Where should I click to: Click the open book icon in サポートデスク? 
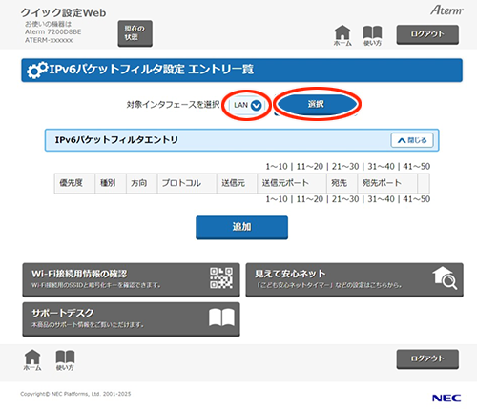pos(221,317)
